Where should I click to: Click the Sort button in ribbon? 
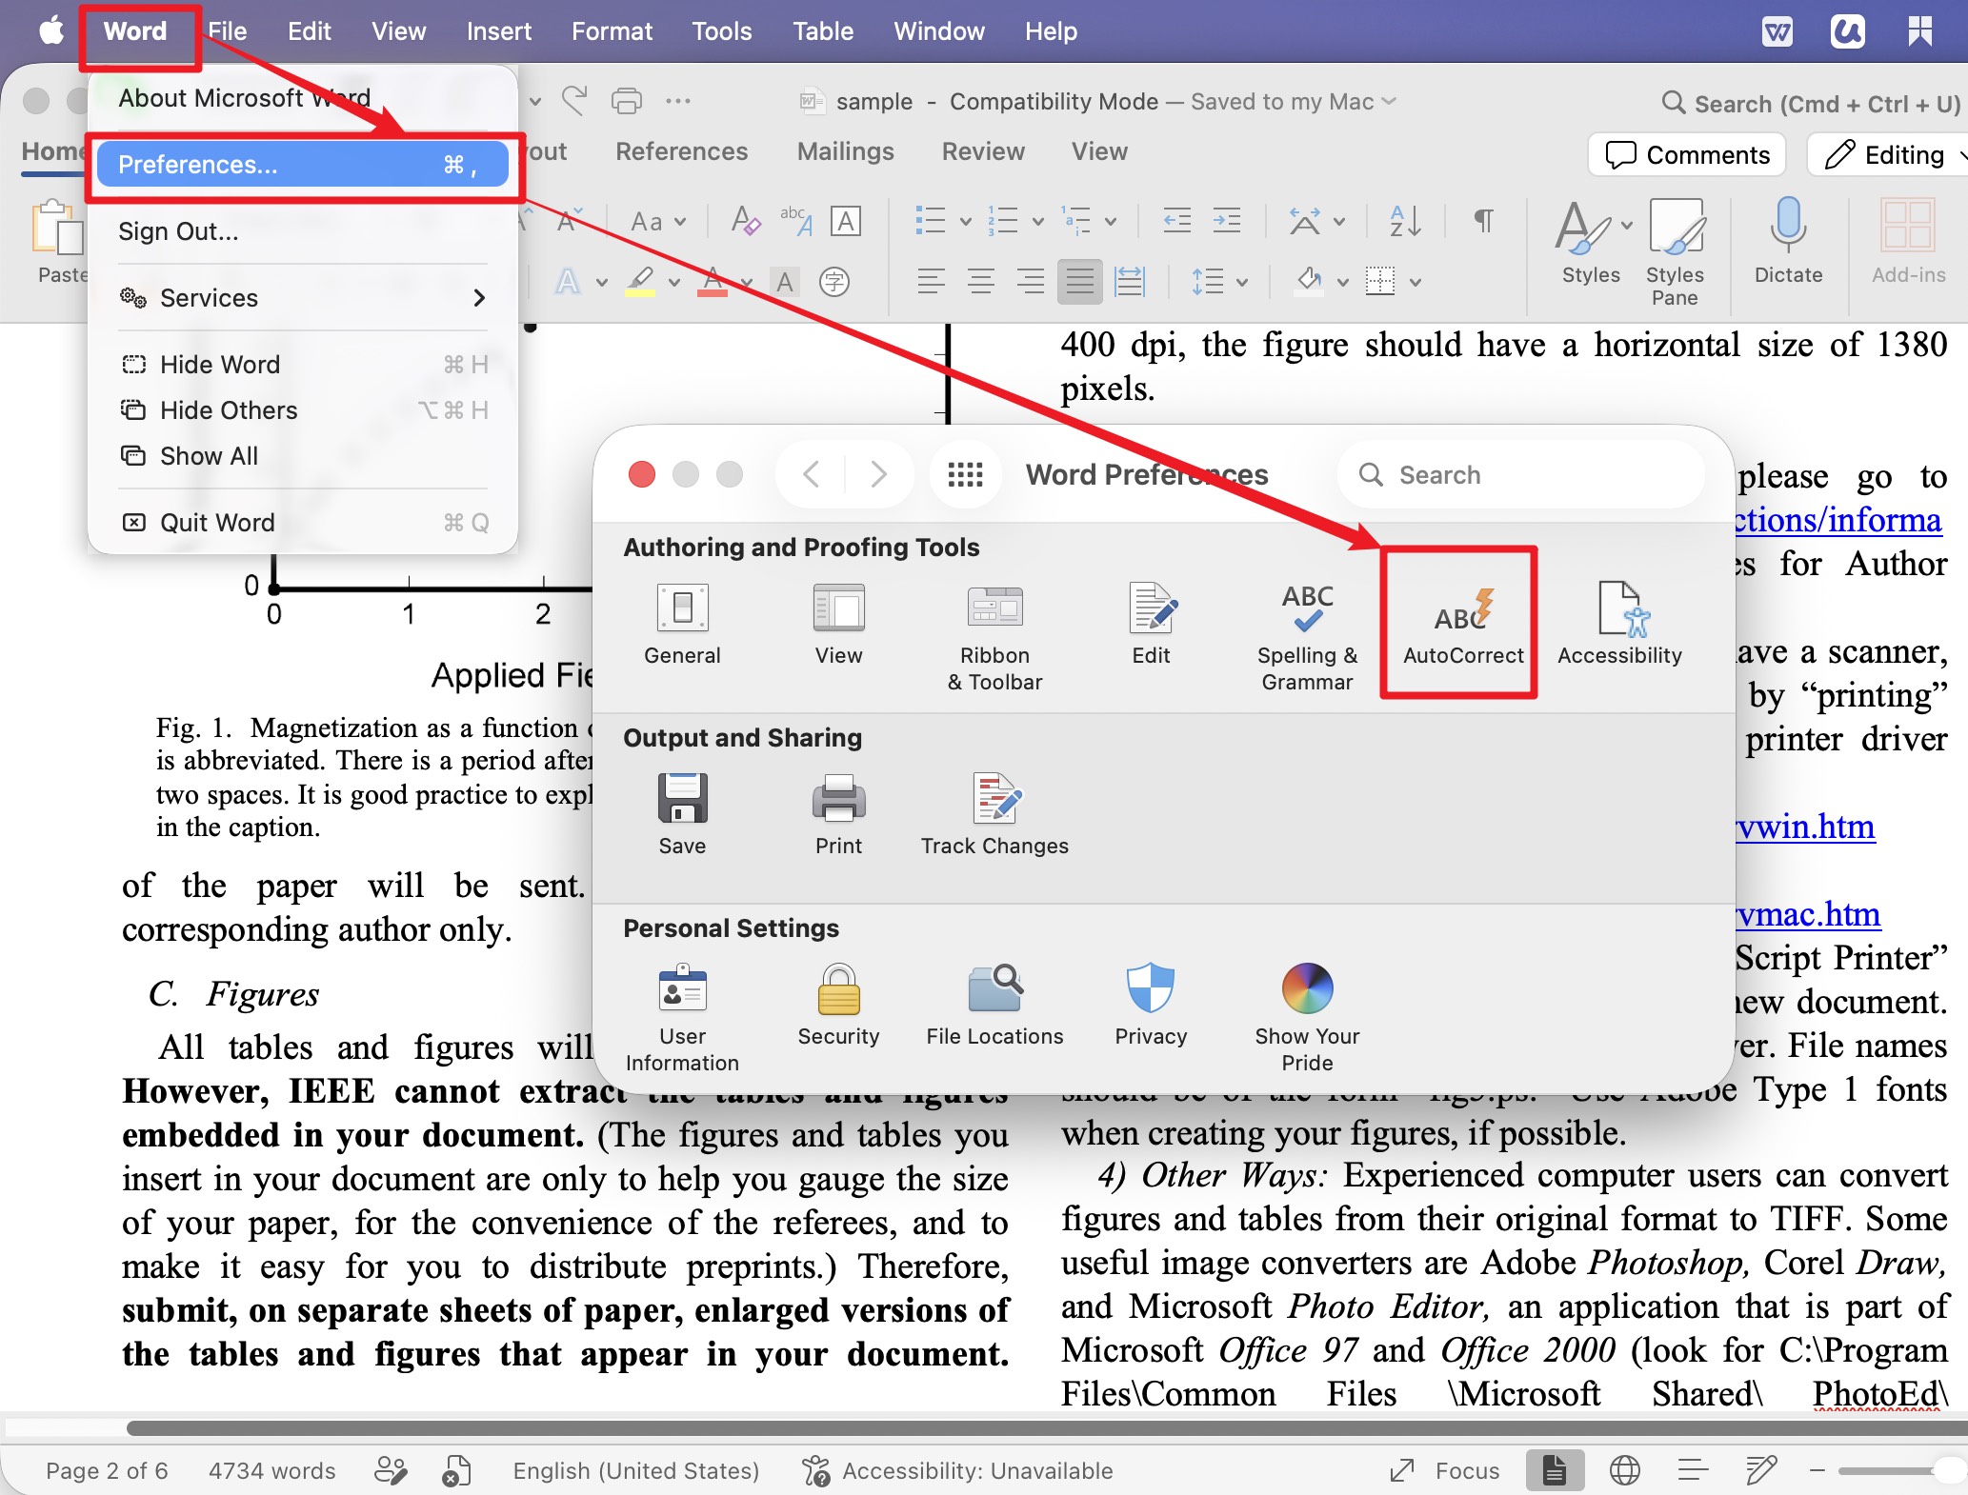pyautogui.click(x=1405, y=222)
